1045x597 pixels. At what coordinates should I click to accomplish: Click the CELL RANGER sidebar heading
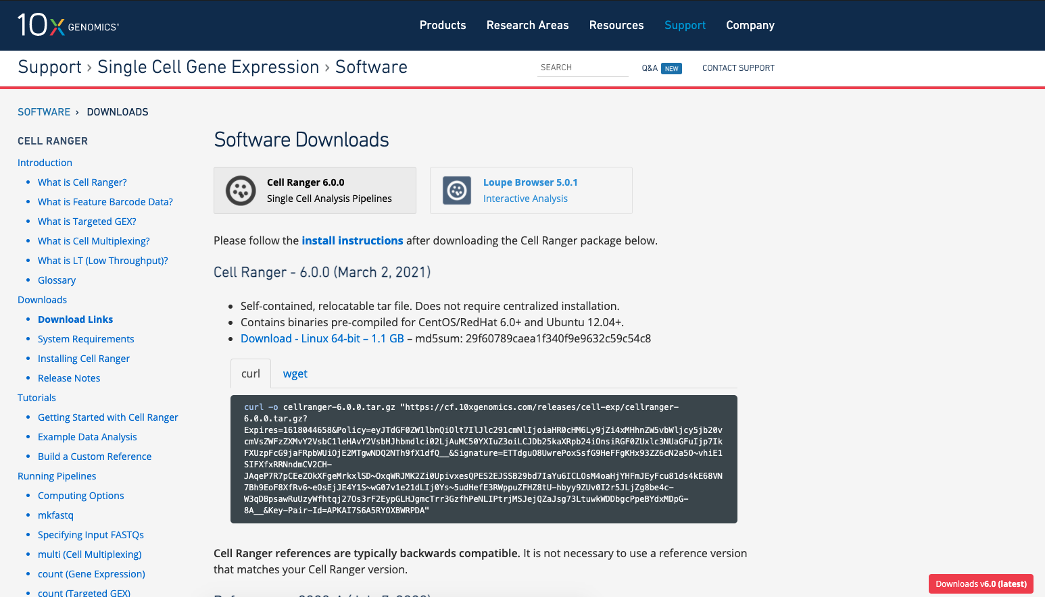tap(53, 141)
